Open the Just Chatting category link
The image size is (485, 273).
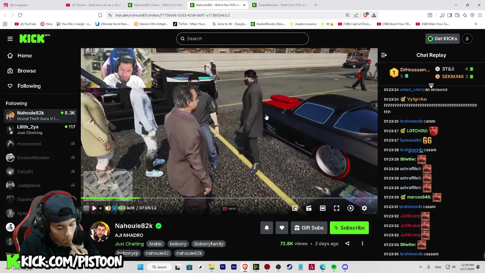[129, 244]
